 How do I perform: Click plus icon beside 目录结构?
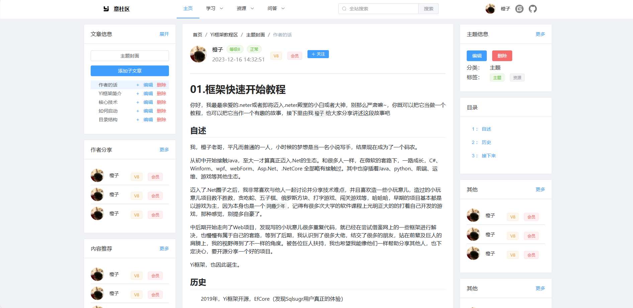pyautogui.click(x=138, y=120)
